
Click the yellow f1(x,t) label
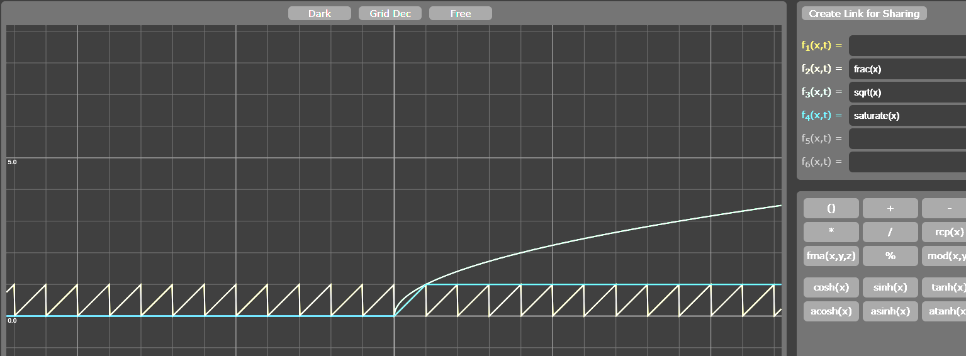(x=822, y=45)
